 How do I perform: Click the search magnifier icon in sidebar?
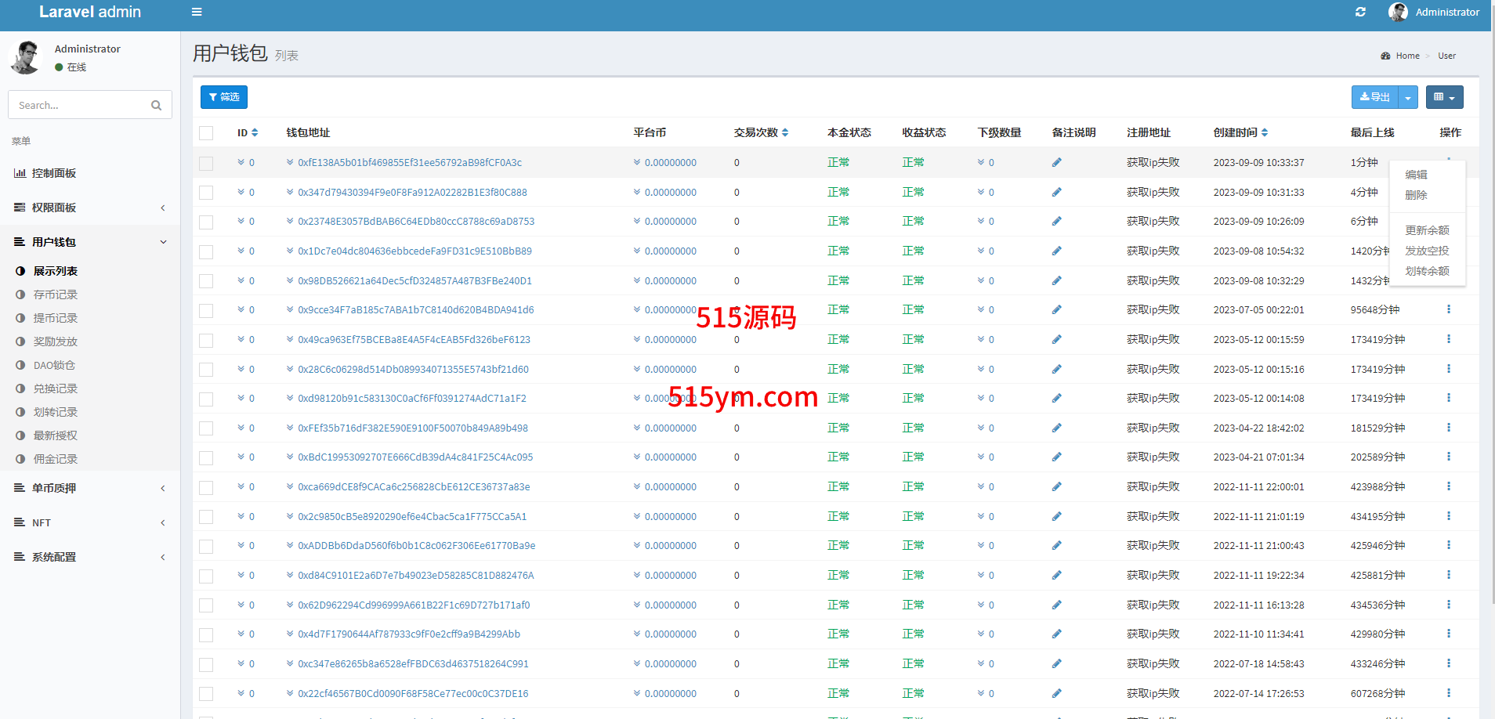pyautogui.click(x=156, y=105)
